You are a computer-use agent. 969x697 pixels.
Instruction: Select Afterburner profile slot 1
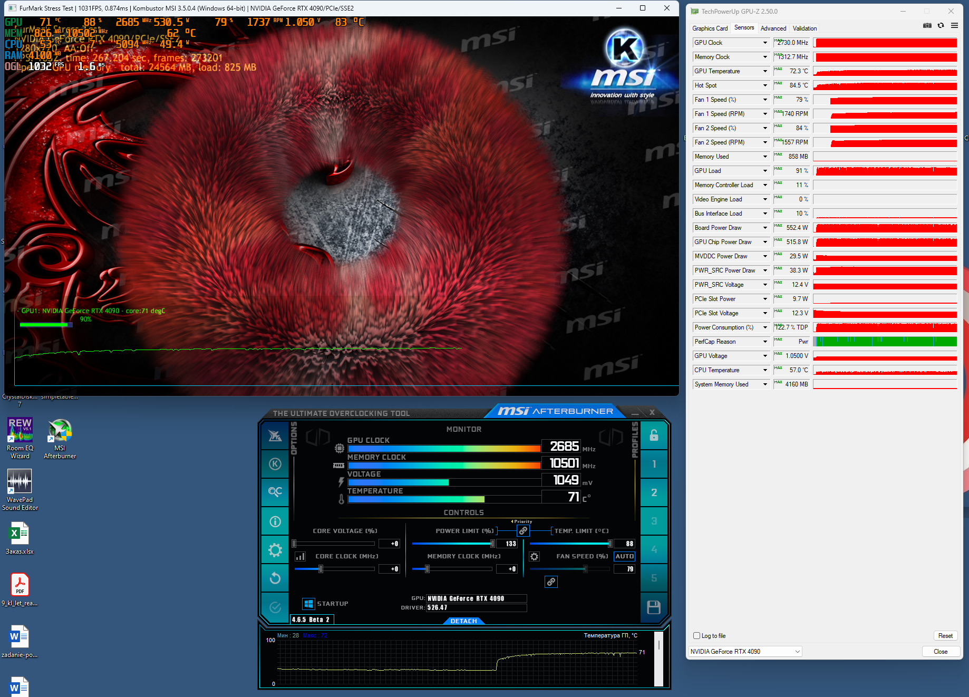click(x=654, y=464)
